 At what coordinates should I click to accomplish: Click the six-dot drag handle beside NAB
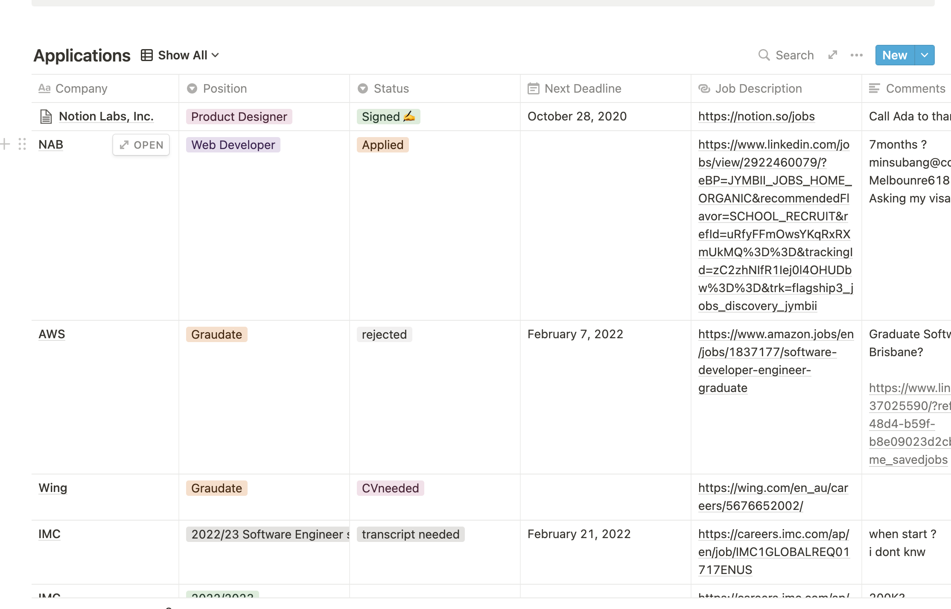(x=22, y=144)
